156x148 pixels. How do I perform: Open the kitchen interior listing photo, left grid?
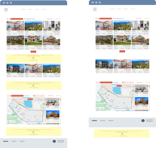[x=15, y=26]
